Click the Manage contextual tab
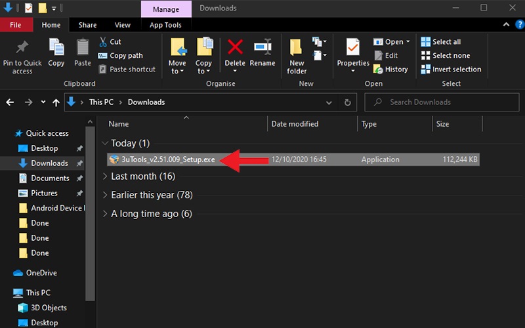The image size is (525, 328). pyautogui.click(x=166, y=9)
